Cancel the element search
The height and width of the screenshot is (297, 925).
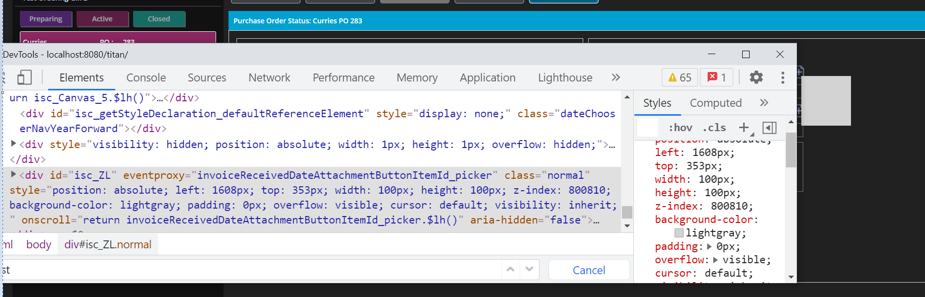(589, 270)
